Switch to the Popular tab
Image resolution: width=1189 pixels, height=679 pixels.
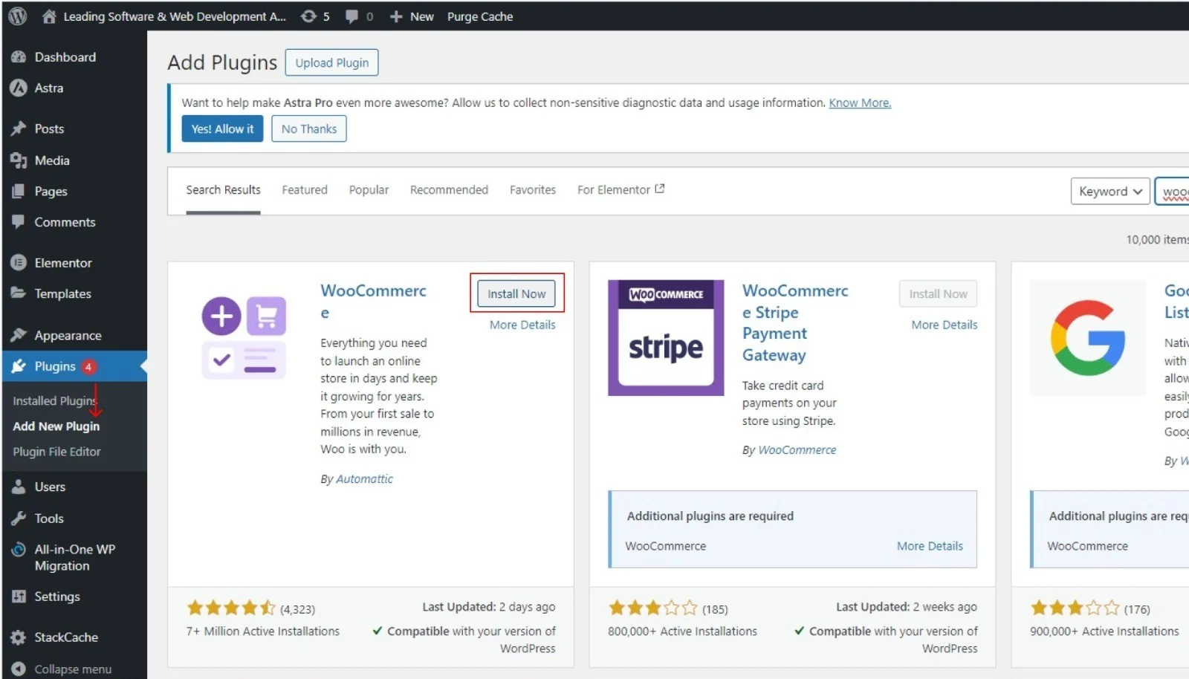pyautogui.click(x=369, y=189)
